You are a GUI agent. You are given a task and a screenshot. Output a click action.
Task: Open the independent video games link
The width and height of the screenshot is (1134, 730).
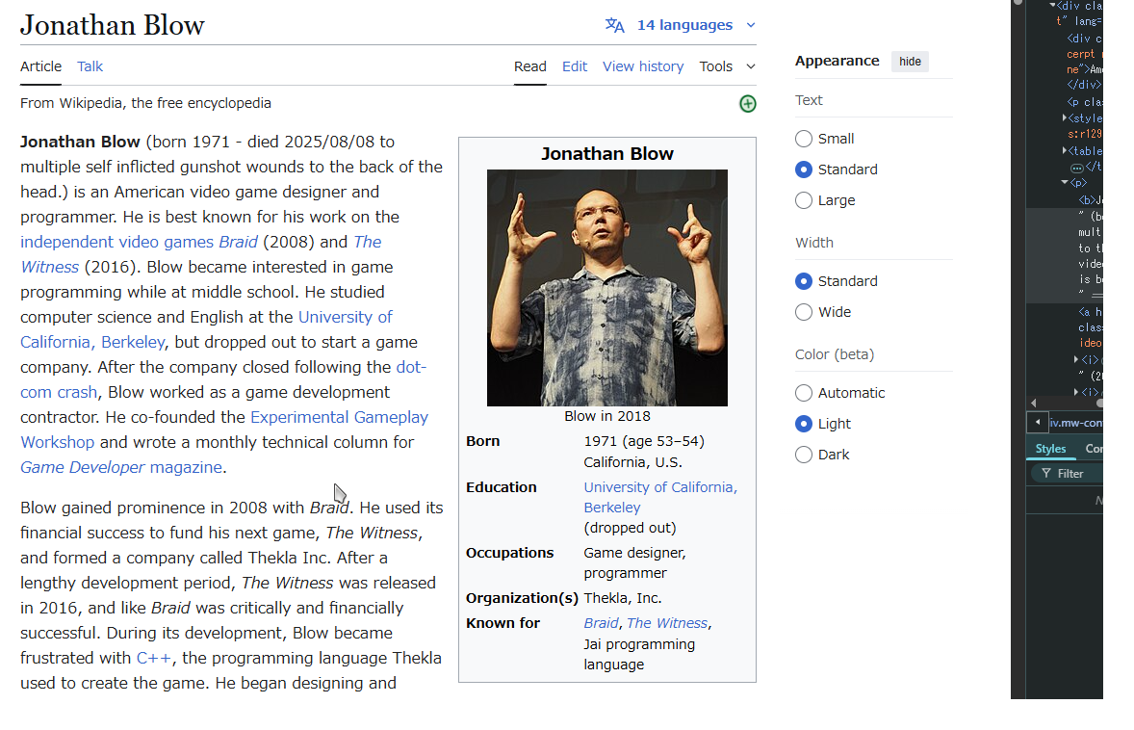(x=117, y=242)
